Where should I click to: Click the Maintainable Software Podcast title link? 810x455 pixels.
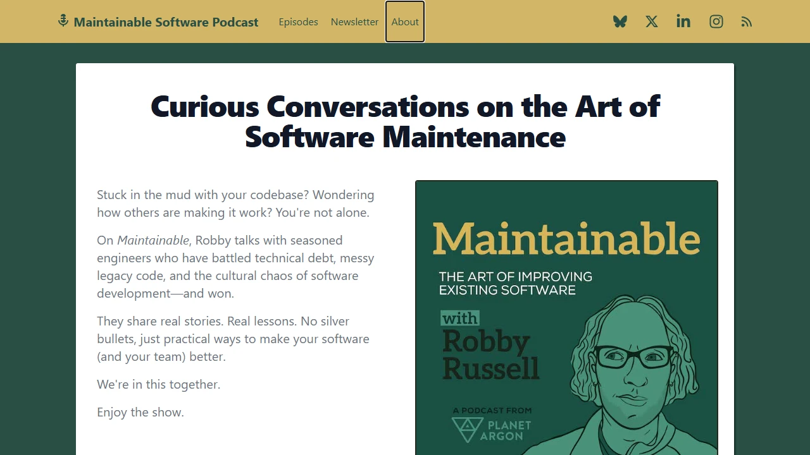pos(166,22)
